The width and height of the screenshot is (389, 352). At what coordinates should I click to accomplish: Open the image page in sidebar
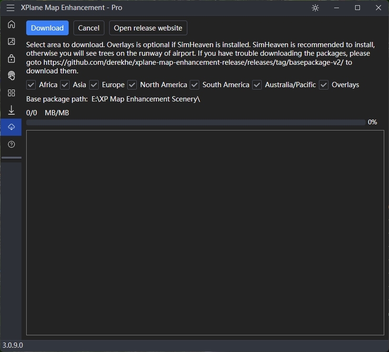(11, 41)
